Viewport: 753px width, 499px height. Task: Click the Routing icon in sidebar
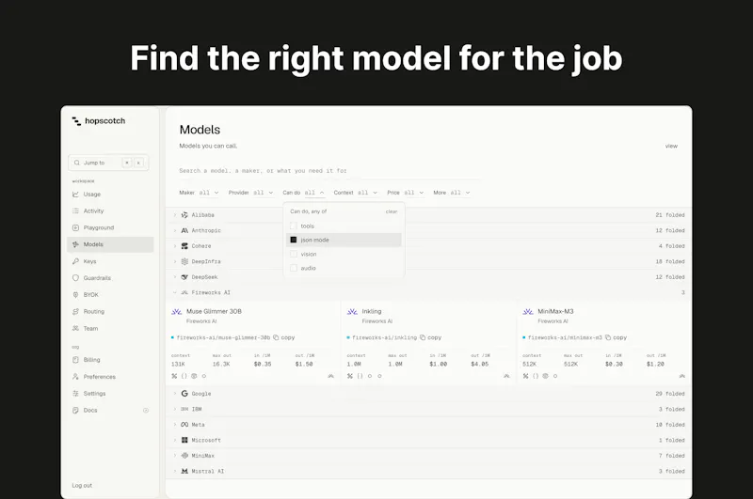coord(75,312)
